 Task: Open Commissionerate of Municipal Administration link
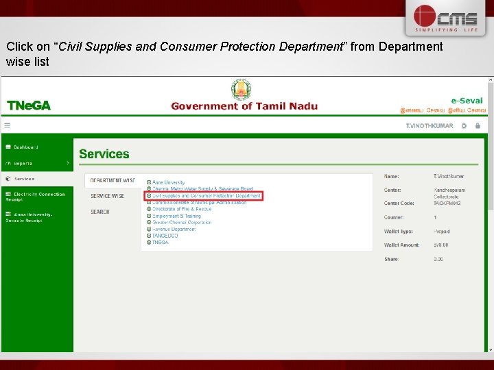click(x=199, y=202)
